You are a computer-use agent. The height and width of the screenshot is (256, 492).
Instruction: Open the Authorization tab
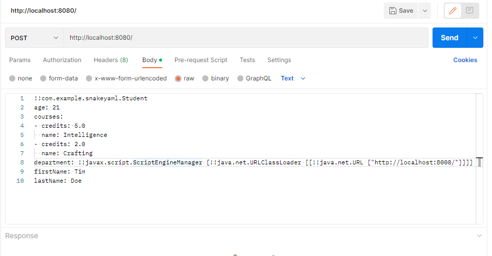click(62, 60)
